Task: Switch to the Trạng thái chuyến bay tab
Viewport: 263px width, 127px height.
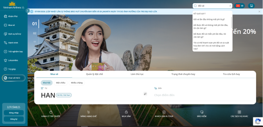Action: [x=183, y=74]
